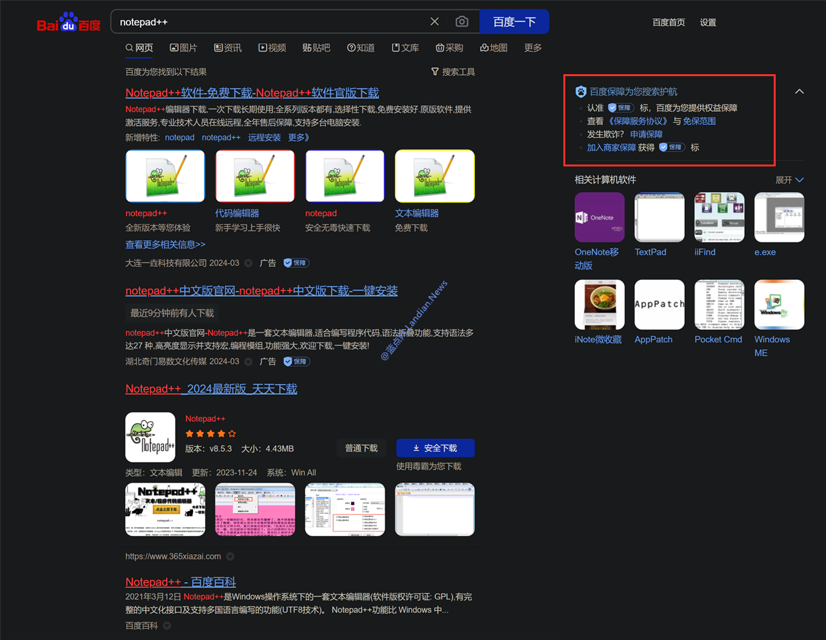Open 免保范围 link
The height and width of the screenshot is (640, 826).
click(x=700, y=121)
